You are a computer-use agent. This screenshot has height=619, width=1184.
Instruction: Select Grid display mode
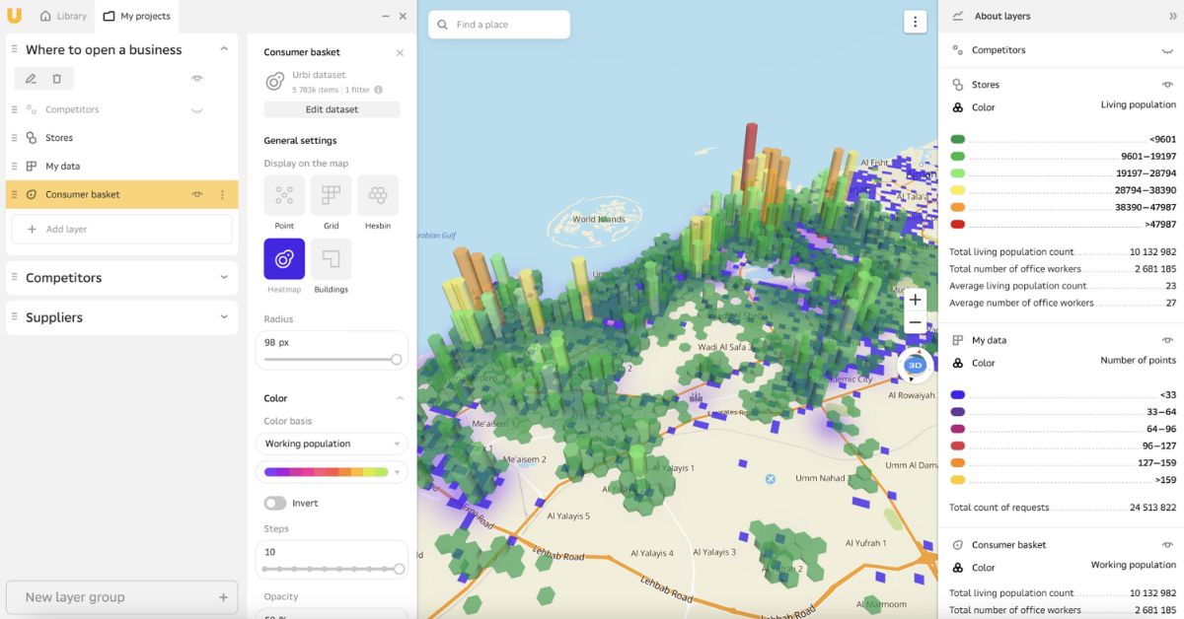[x=331, y=195]
